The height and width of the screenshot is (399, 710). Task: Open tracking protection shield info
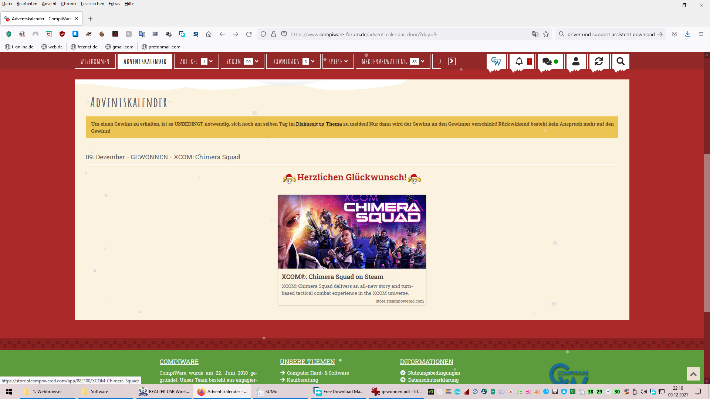coord(263,34)
